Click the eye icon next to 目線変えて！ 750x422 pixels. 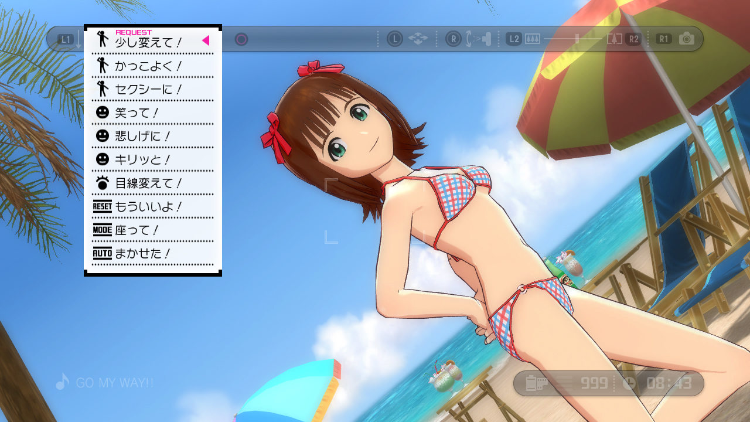(103, 183)
